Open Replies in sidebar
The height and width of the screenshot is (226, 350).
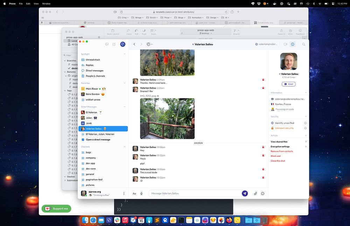[x=103, y=65]
